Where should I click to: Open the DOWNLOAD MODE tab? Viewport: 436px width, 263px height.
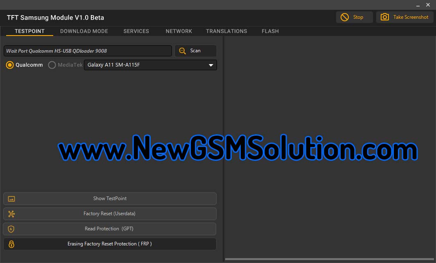pyautogui.click(x=84, y=31)
